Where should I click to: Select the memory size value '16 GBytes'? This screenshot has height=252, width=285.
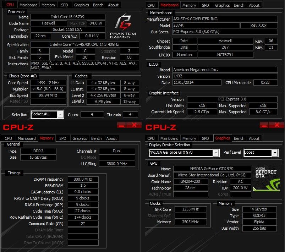point(38,157)
